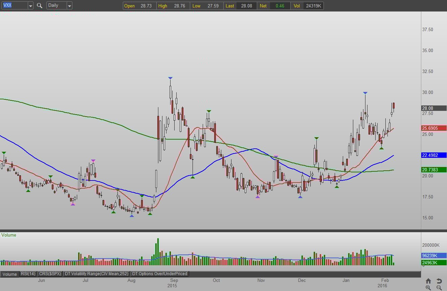
Task: Switch to the RSI(14) tab
Action: tap(28, 274)
